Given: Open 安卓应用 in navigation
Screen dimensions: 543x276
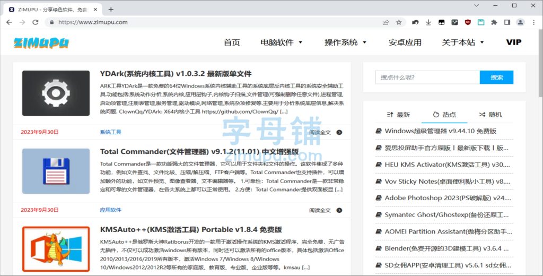Looking at the screenshot, I should (x=405, y=42).
